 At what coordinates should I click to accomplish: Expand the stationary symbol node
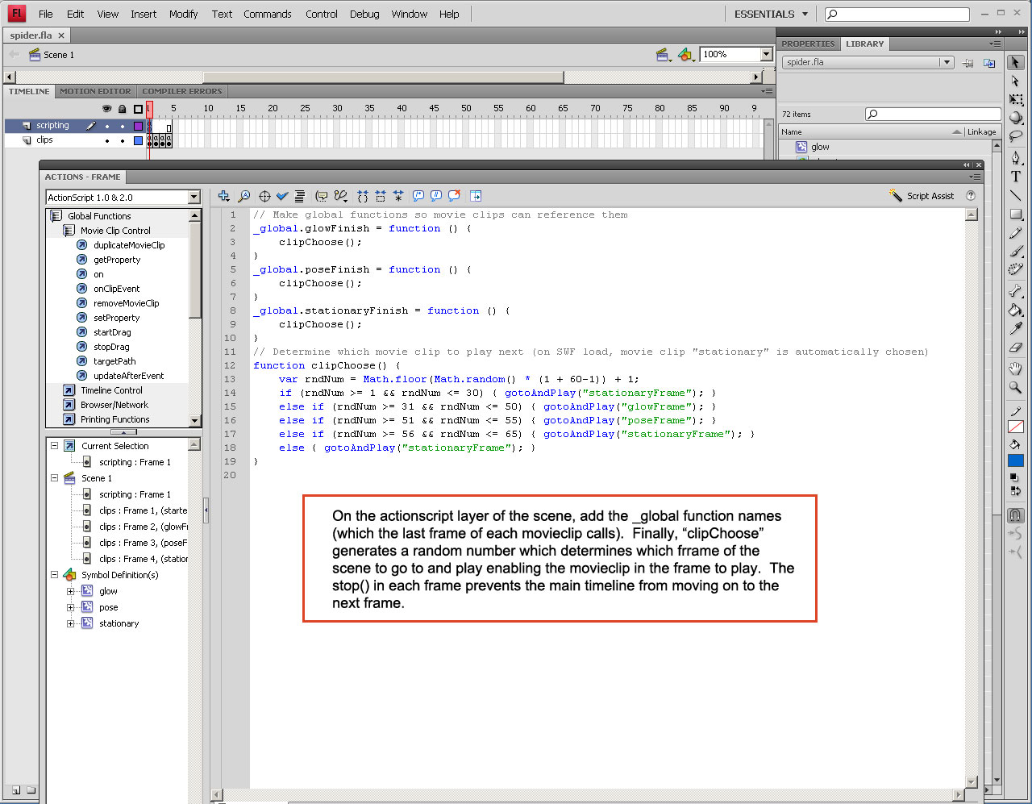71,623
